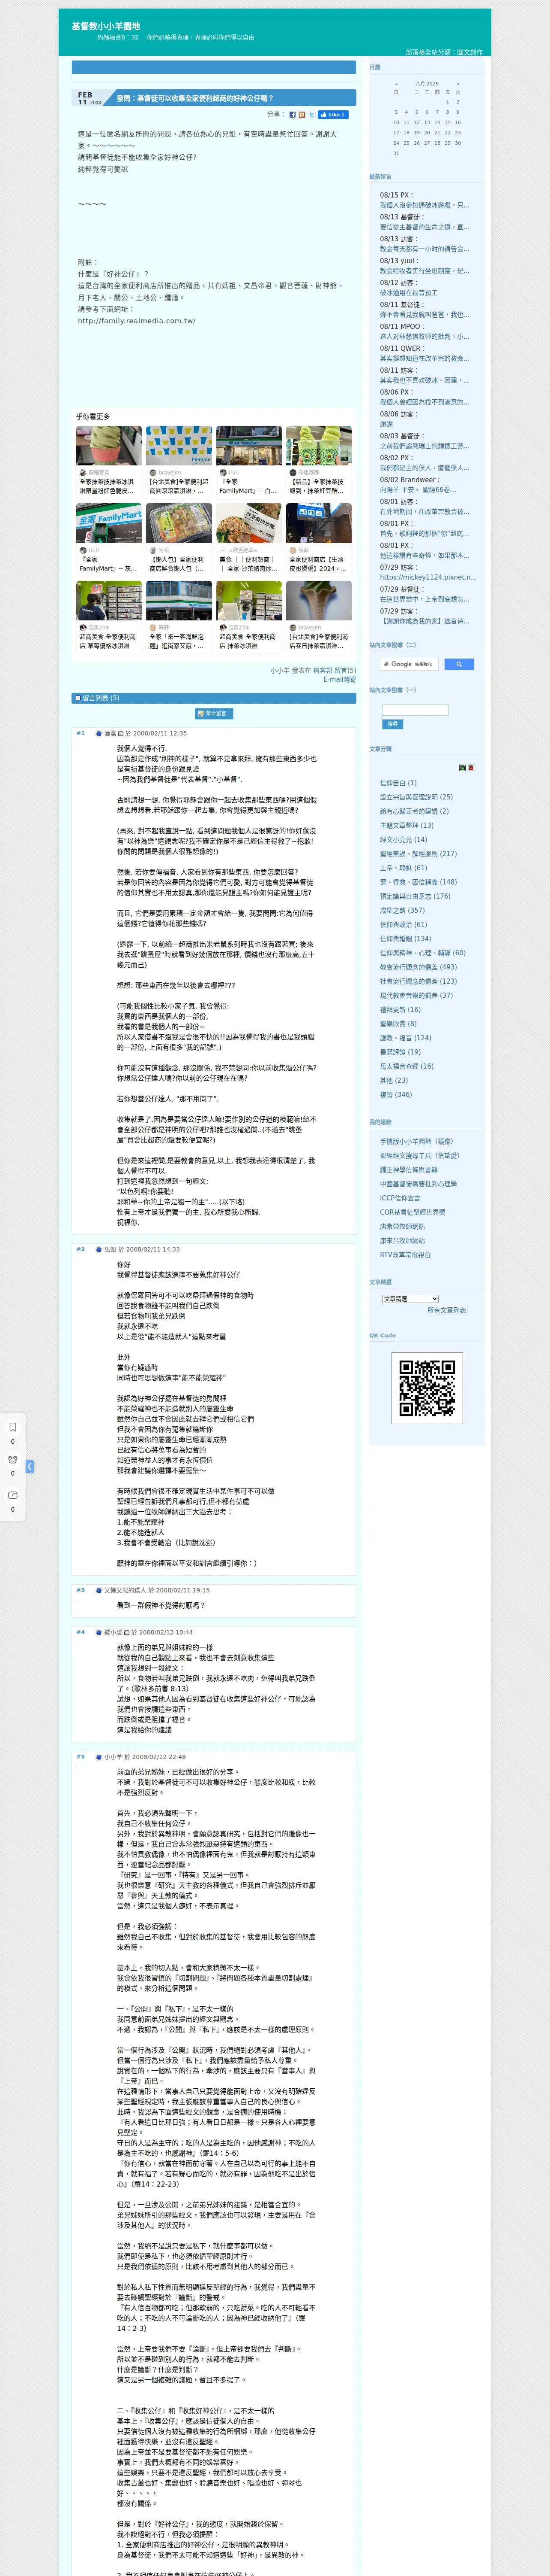Open category 預定論與自由意志 (176)

tap(415, 896)
